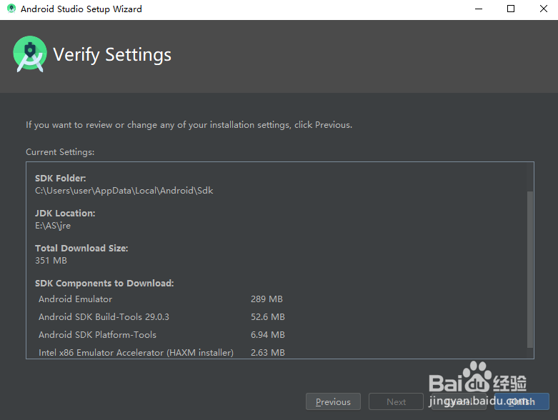
Task: Click the Verify Settings page title
Action: point(112,55)
